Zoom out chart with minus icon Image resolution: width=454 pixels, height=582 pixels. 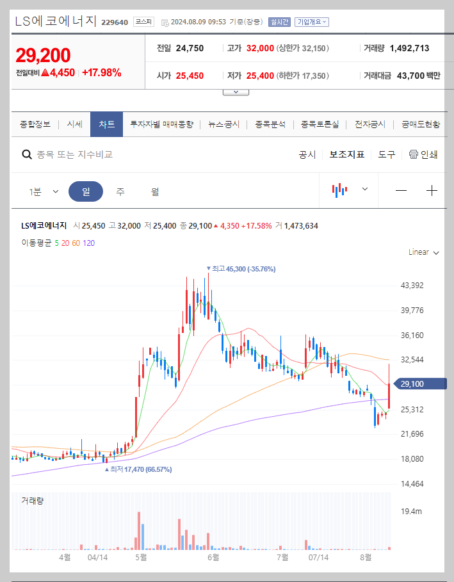(401, 191)
